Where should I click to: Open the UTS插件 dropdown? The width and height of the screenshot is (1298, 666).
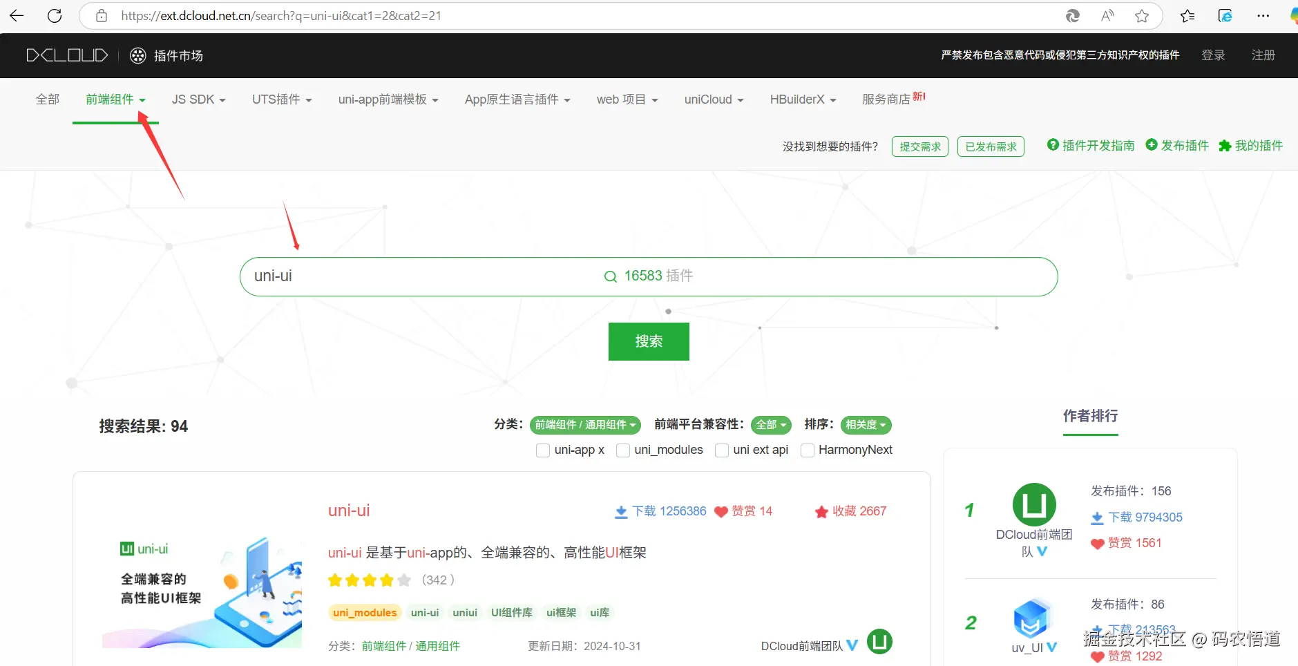pyautogui.click(x=282, y=99)
